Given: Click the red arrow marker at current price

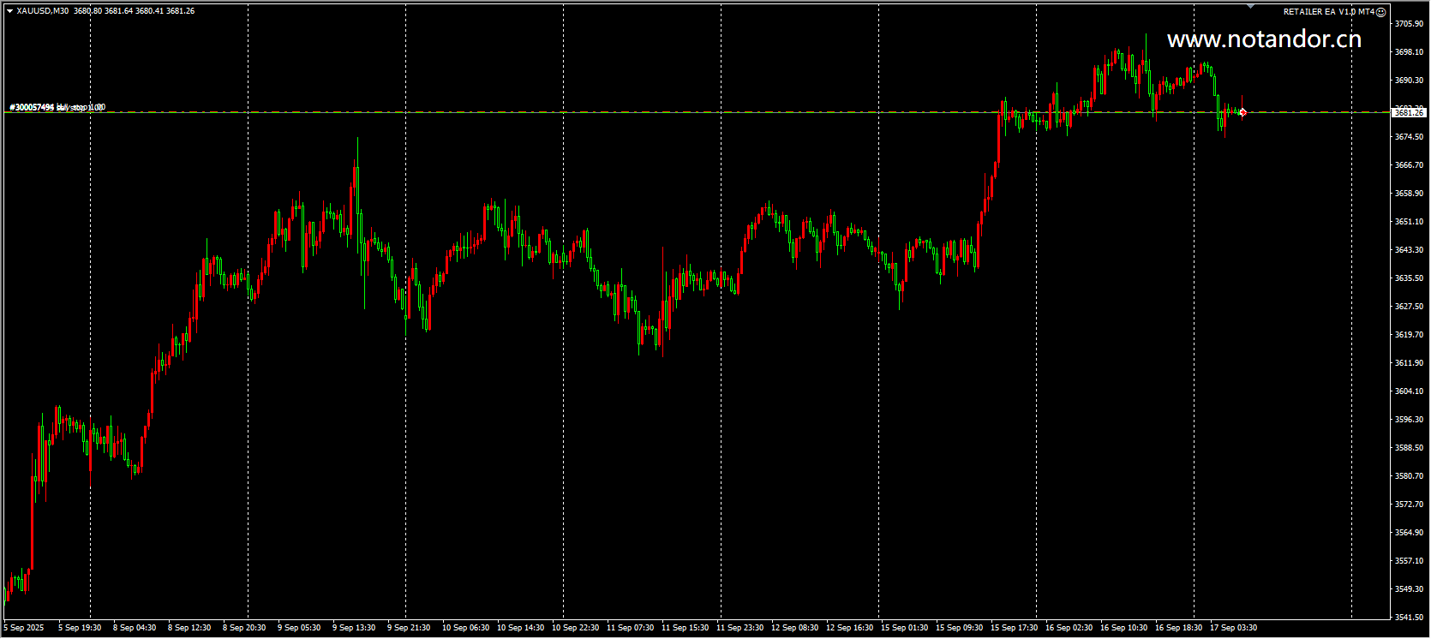Looking at the screenshot, I should pyautogui.click(x=1242, y=112).
